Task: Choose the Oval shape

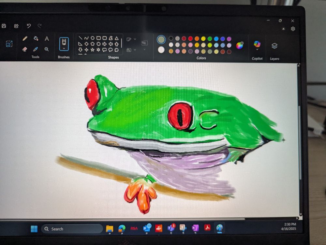Action: 93,38
